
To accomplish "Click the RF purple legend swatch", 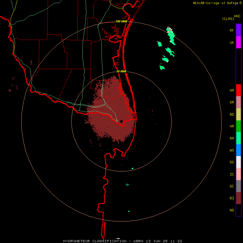I will pos(238,30).
